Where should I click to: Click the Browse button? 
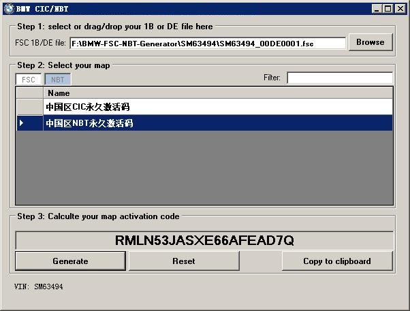click(370, 42)
